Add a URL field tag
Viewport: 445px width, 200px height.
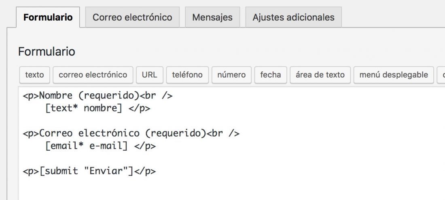pyautogui.click(x=150, y=75)
